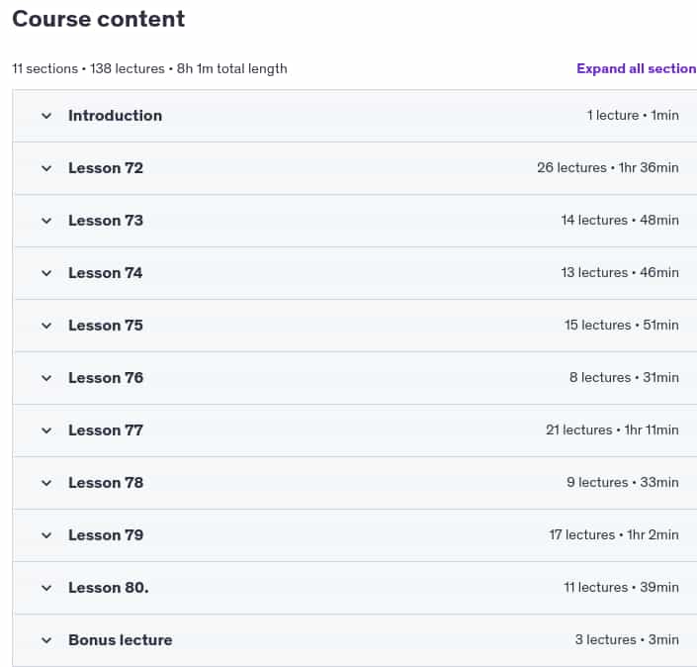Expand the Lesson 75 chevron

pos(46,326)
